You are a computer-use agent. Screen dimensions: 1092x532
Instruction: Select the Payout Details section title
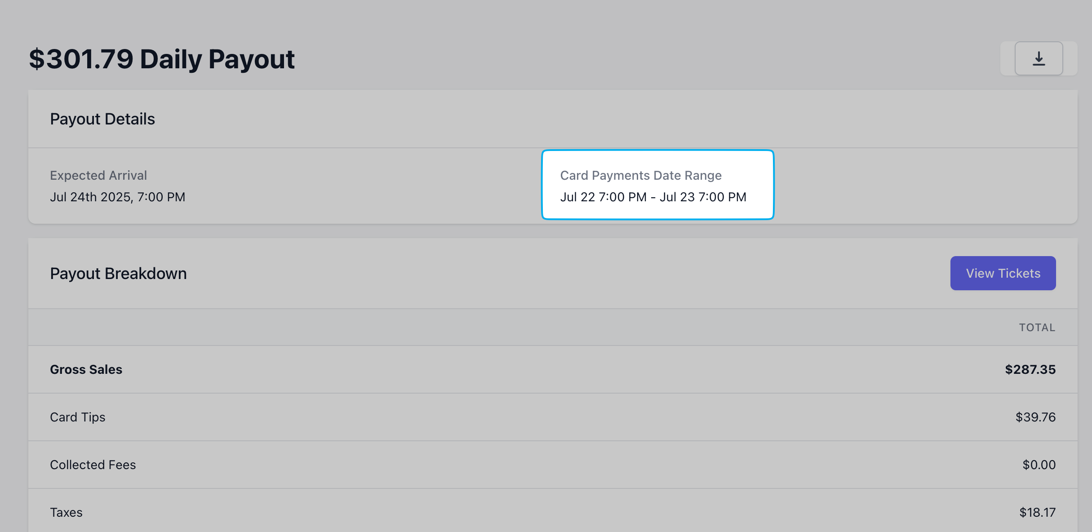[102, 119]
